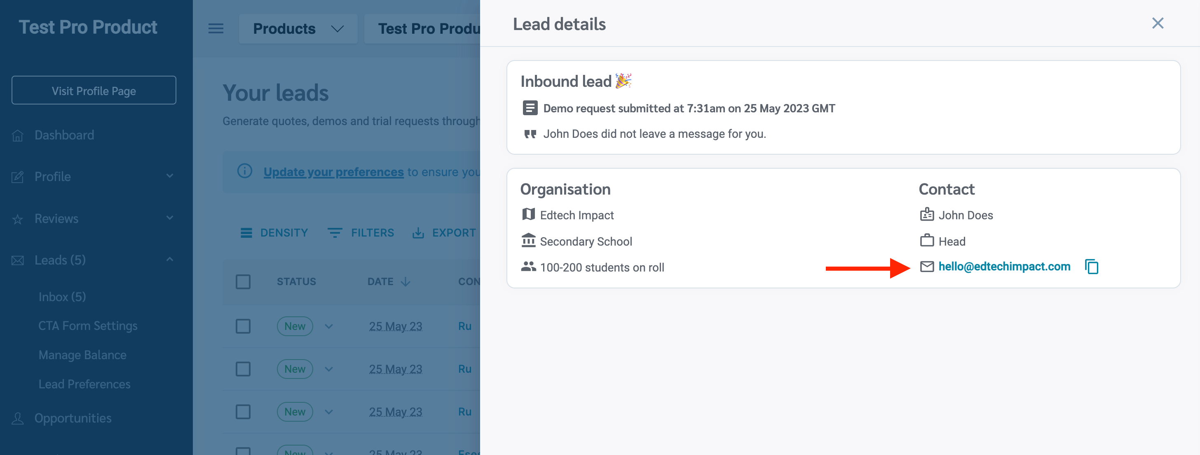
Task: Click the John Does contact badge icon
Action: 926,214
